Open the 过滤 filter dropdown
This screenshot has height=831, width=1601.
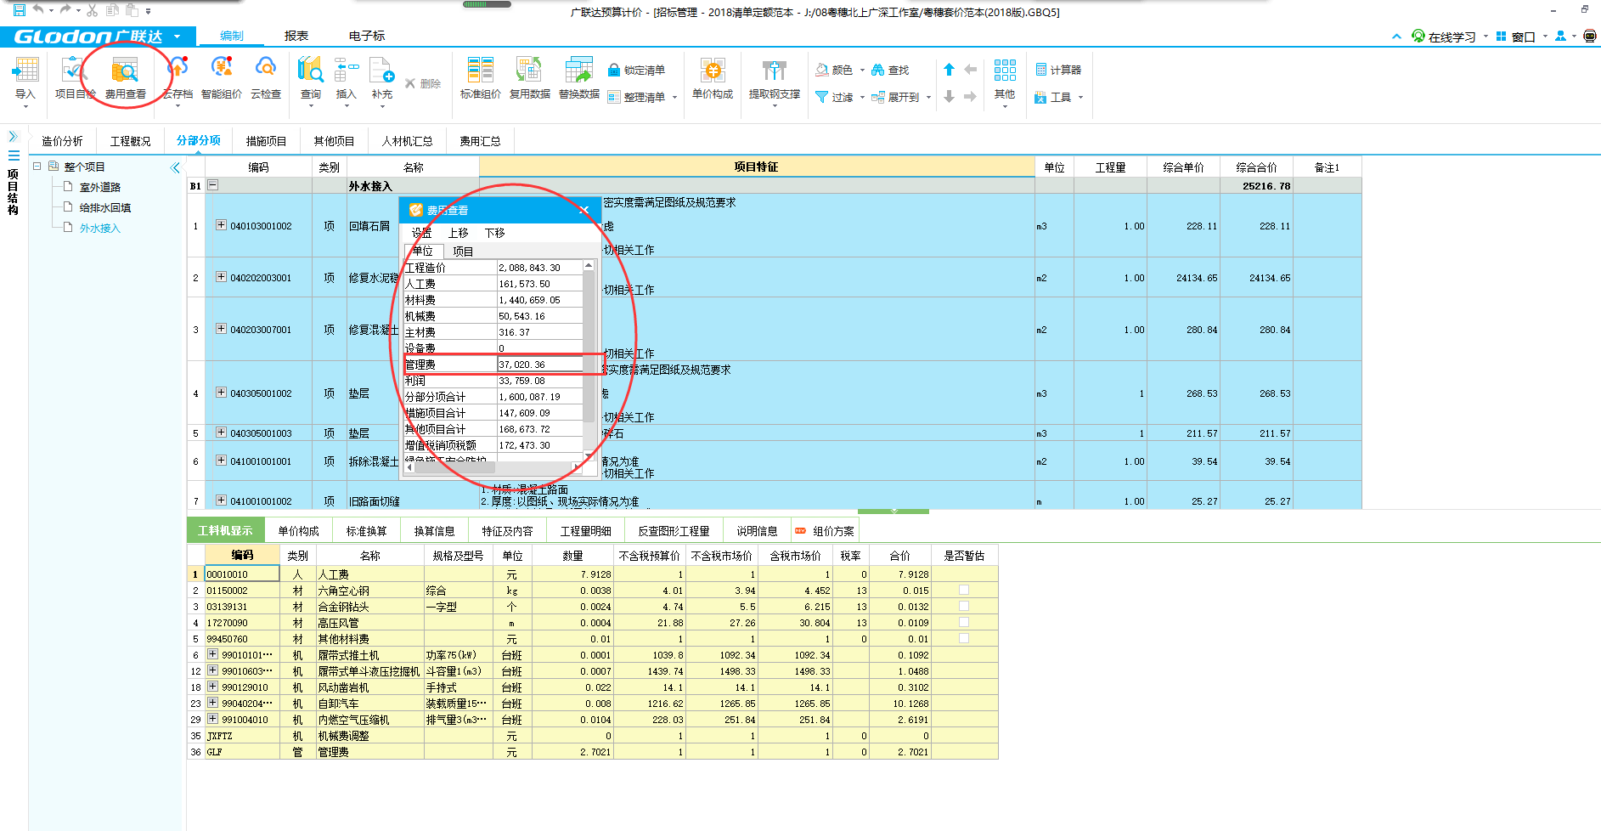tap(863, 98)
